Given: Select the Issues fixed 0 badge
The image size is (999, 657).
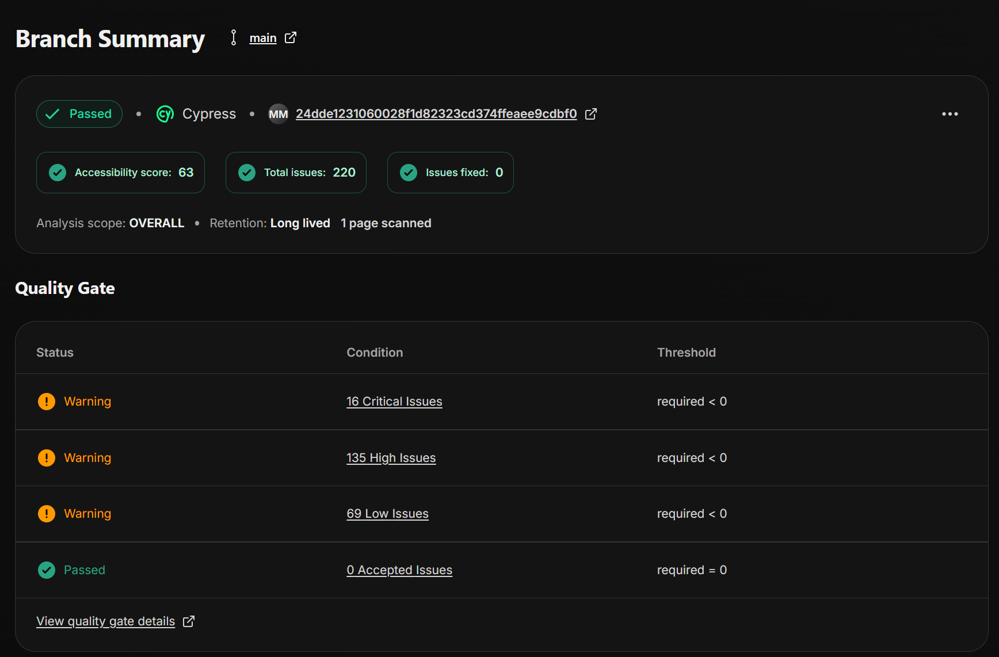Looking at the screenshot, I should (x=450, y=173).
